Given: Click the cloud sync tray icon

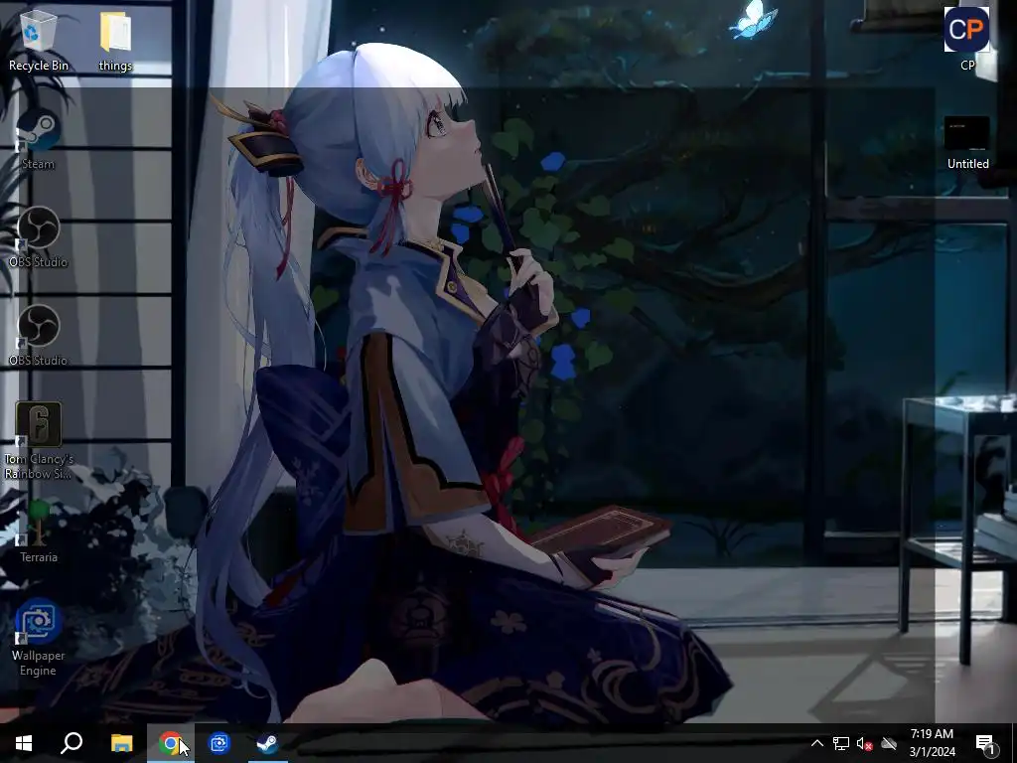Looking at the screenshot, I should pos(889,743).
